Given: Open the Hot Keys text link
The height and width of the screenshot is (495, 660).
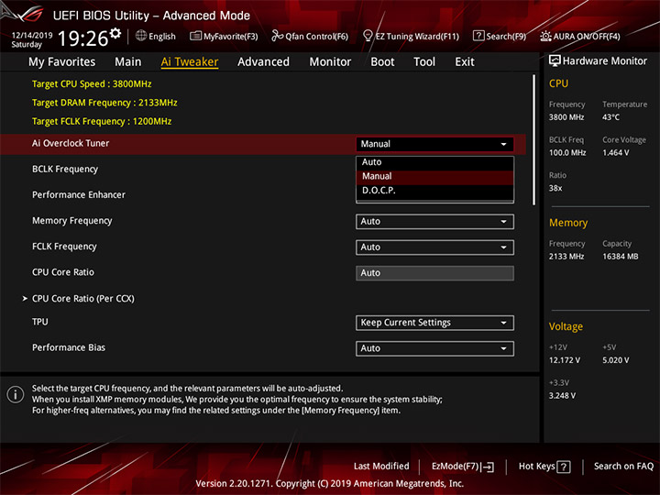Looking at the screenshot, I should coord(536,467).
